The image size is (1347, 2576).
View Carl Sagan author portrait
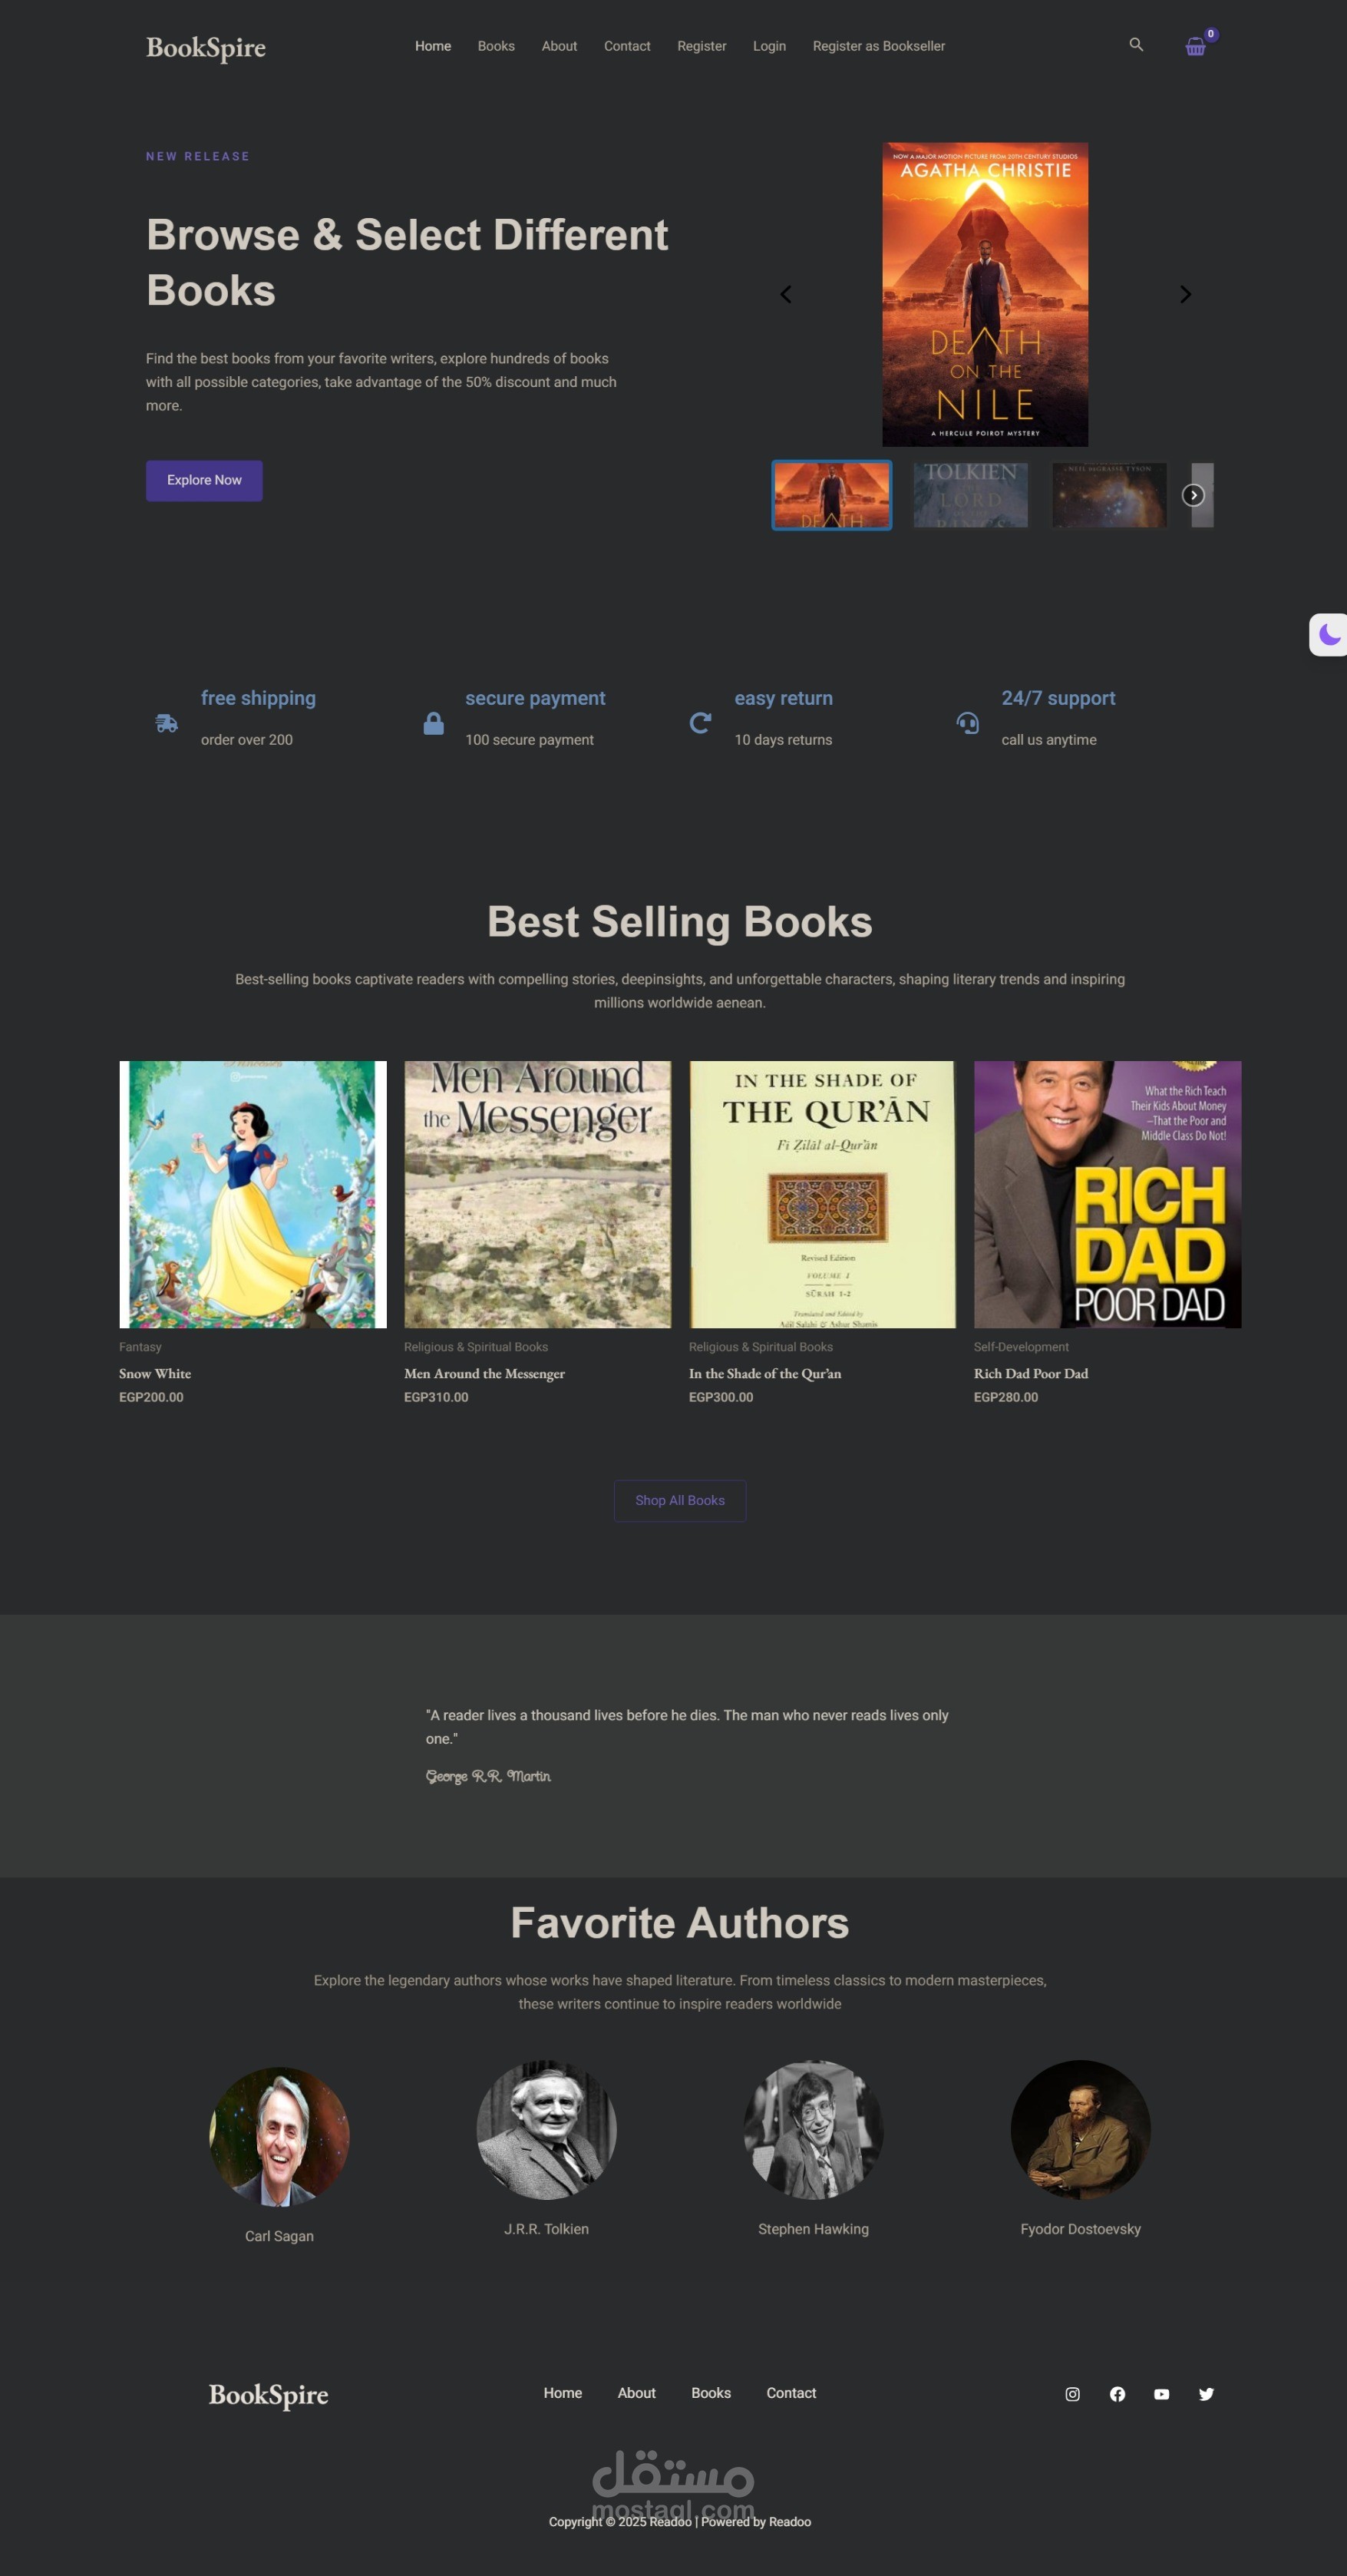pyautogui.click(x=280, y=2137)
